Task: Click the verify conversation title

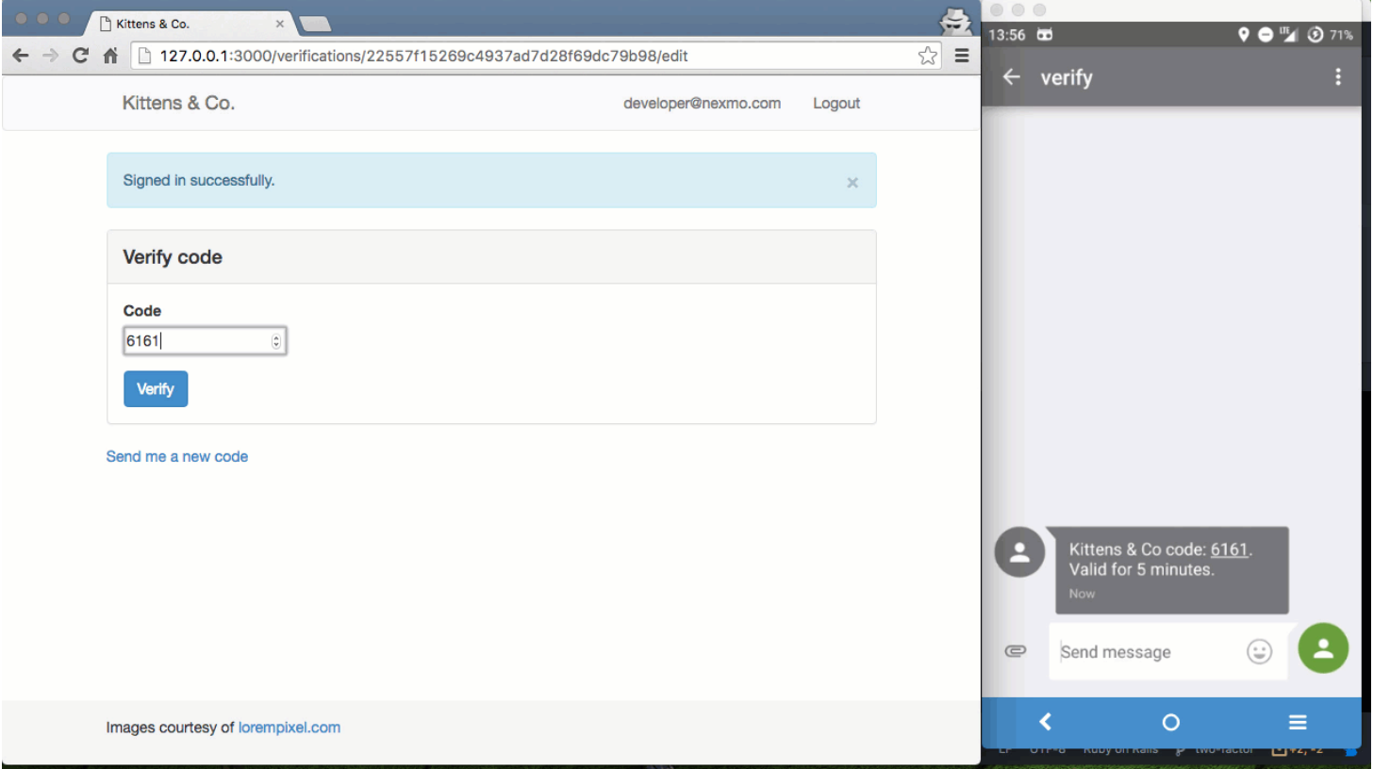Action: [1067, 77]
